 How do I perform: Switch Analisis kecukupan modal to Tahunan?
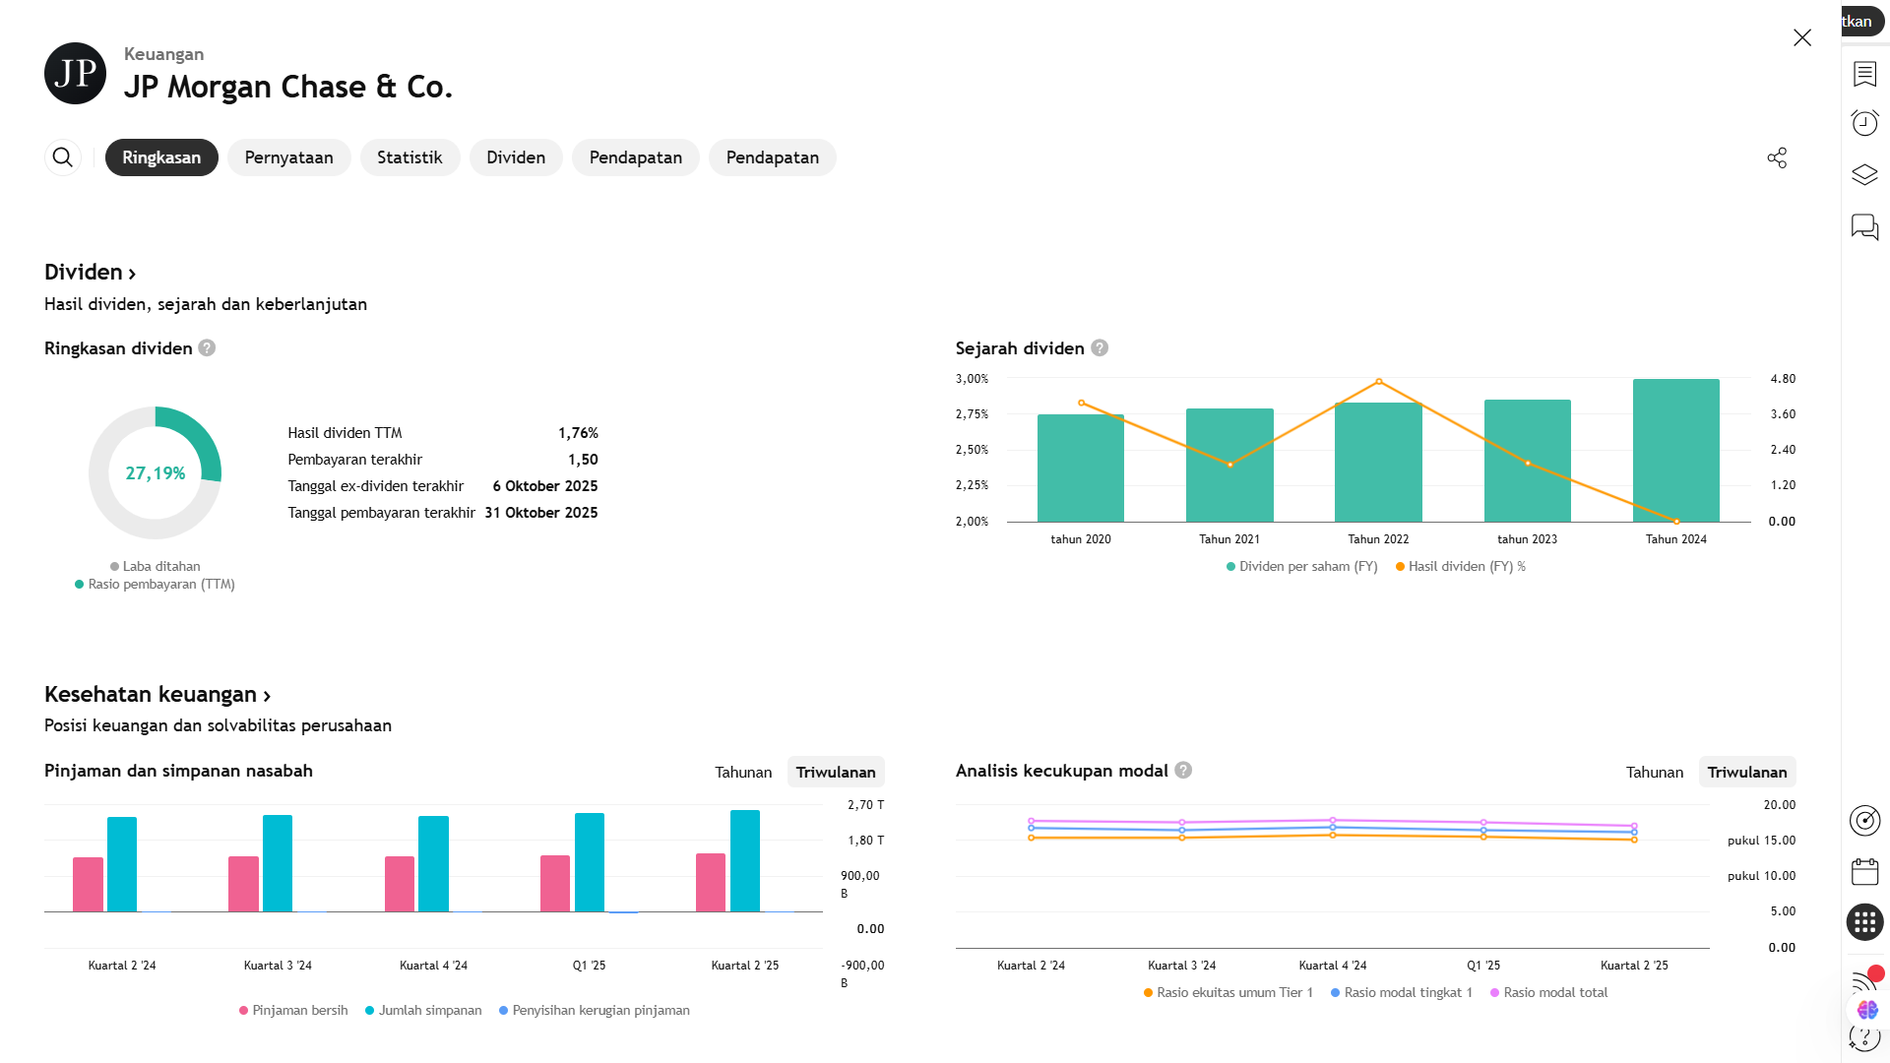tap(1654, 773)
